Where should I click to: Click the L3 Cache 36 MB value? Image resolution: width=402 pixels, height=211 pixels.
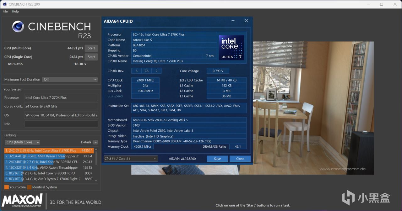pos(226,96)
